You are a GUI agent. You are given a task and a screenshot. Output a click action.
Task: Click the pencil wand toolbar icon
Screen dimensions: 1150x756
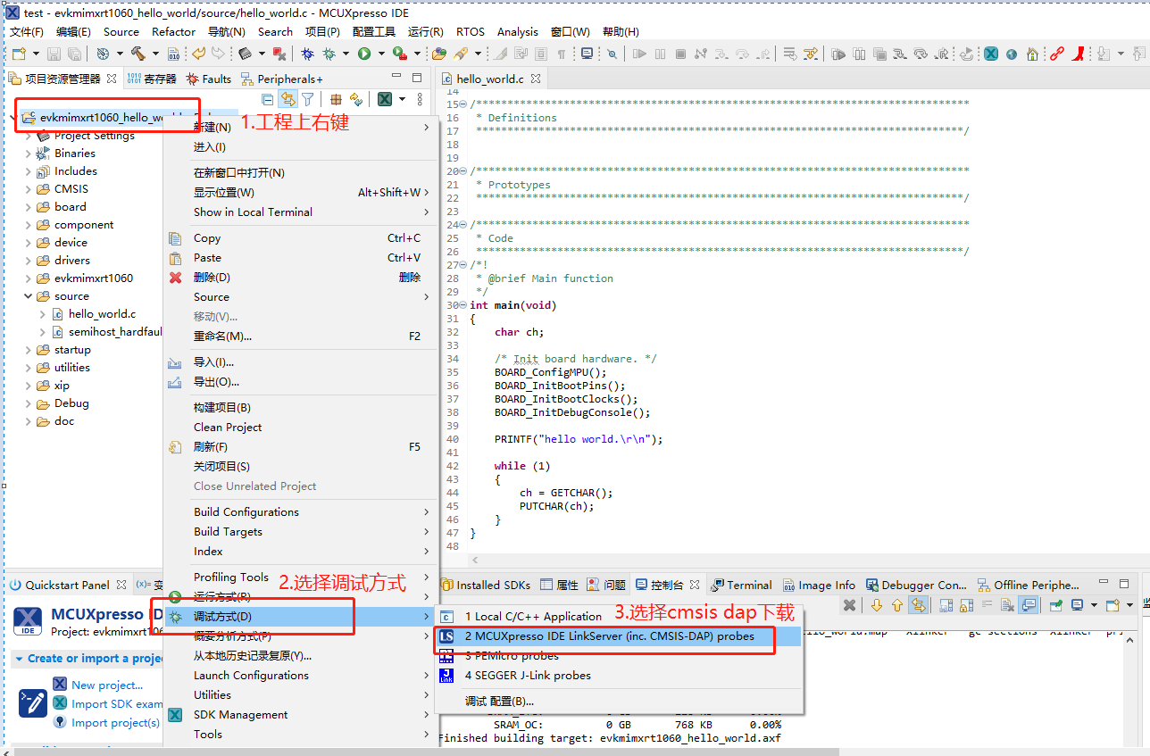pos(461,54)
